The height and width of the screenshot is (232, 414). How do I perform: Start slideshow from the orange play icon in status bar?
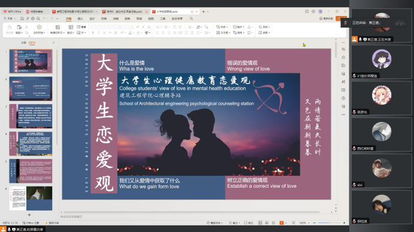[282, 223]
